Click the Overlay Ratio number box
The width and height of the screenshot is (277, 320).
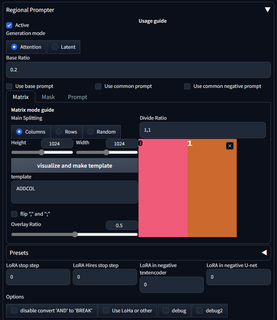click(x=122, y=225)
